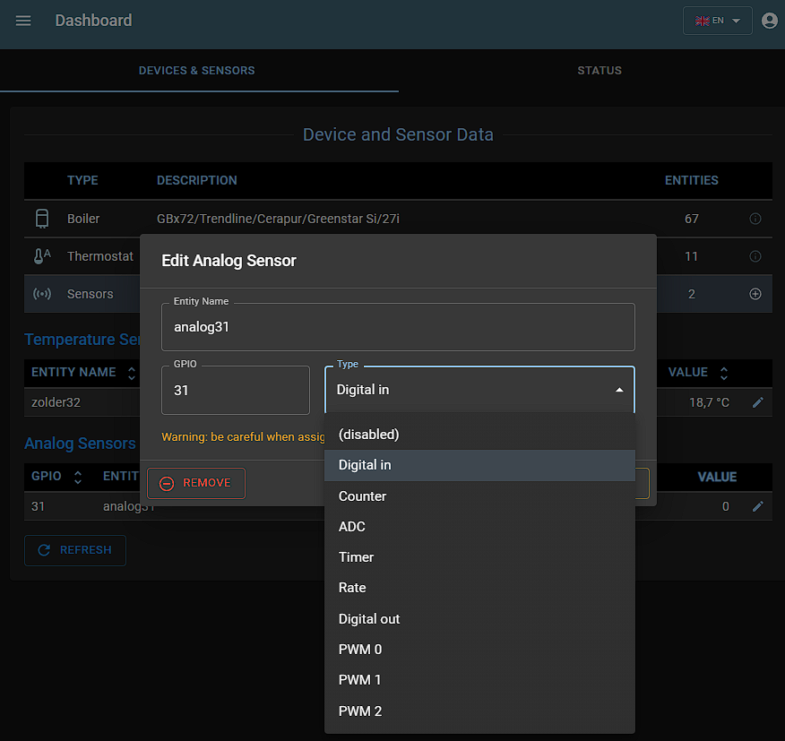Choose Counter from the type list
This screenshot has height=741, width=785.
coord(362,495)
